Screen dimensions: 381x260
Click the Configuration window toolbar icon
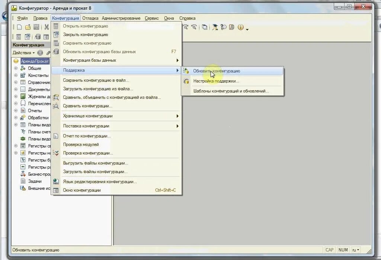tap(46, 37)
